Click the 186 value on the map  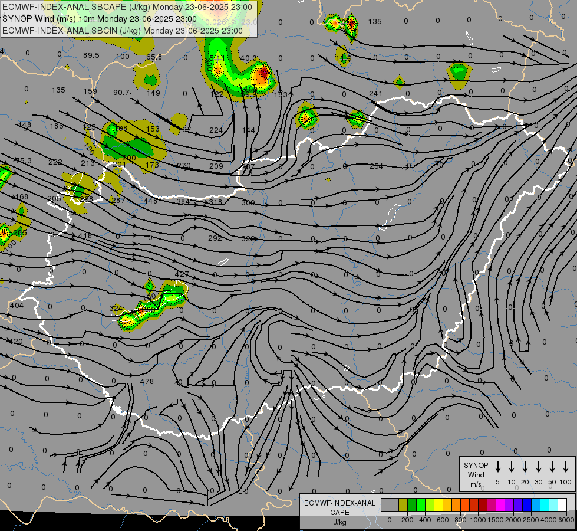coord(57,126)
